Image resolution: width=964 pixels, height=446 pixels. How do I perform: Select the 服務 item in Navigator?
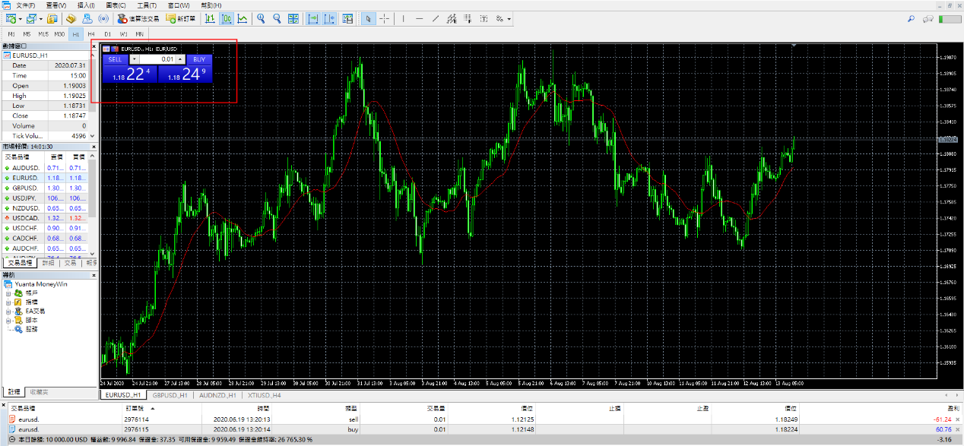31,329
